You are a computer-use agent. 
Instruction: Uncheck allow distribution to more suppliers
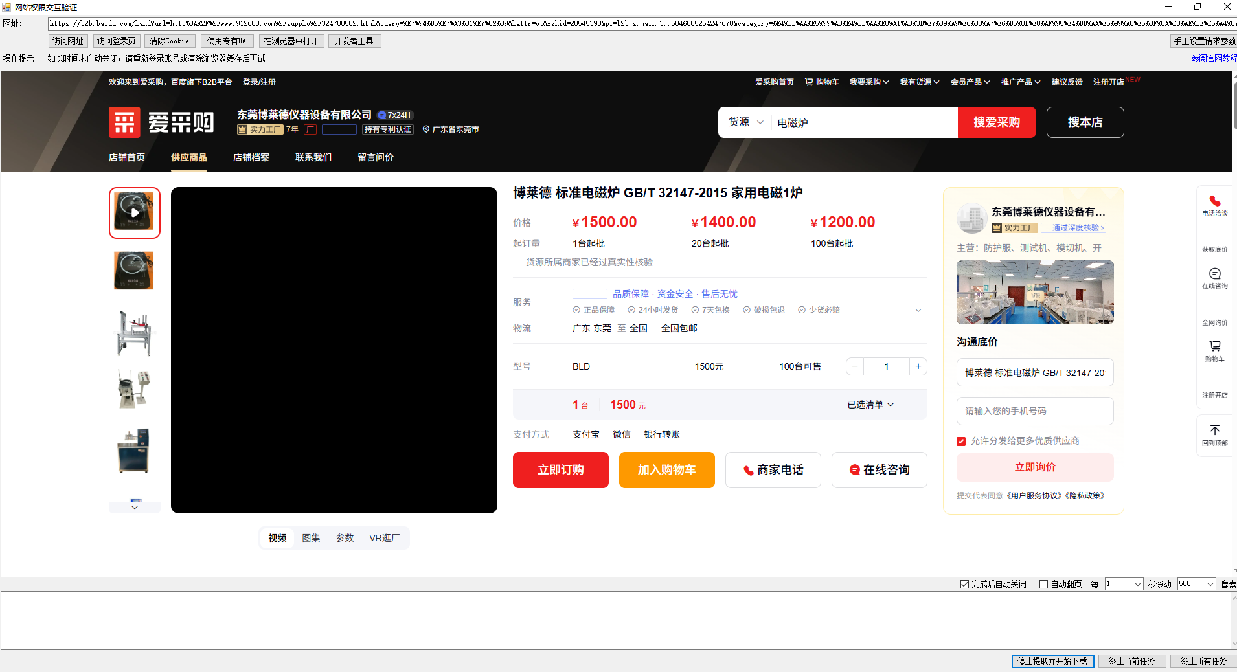(961, 442)
